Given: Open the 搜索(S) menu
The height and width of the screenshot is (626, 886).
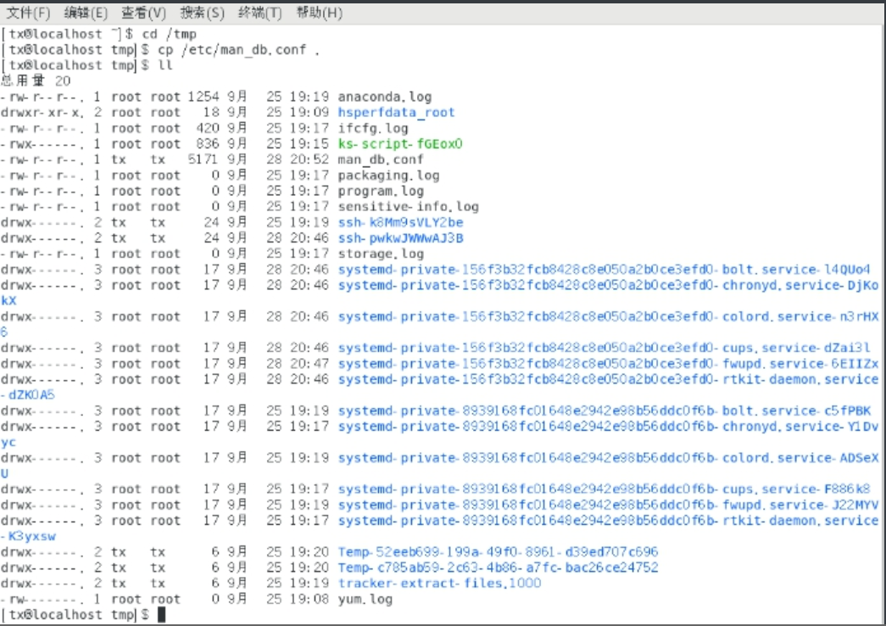Looking at the screenshot, I should pos(202,13).
